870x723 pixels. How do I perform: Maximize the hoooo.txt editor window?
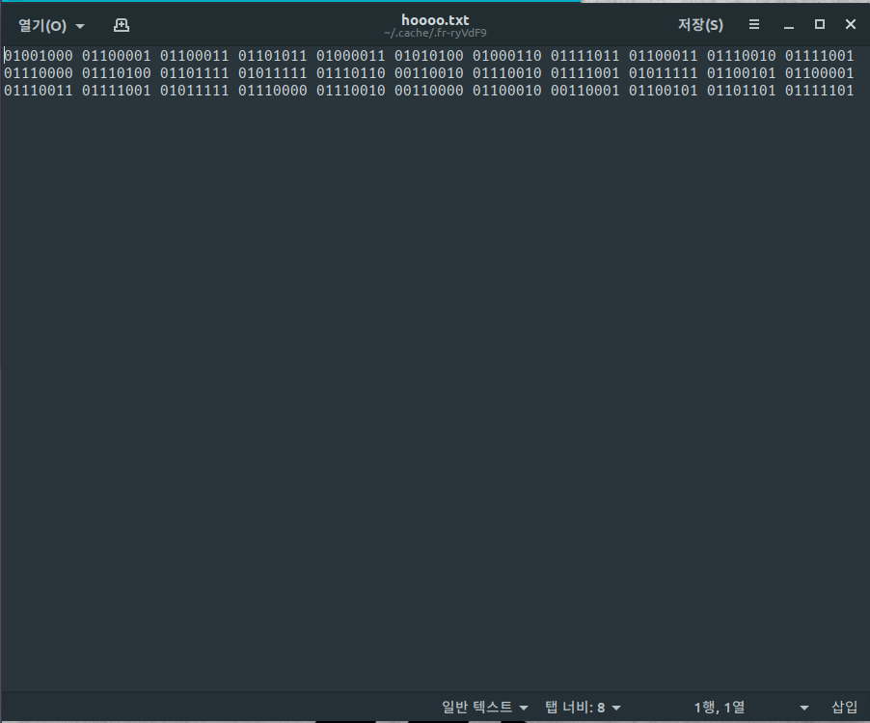(820, 24)
